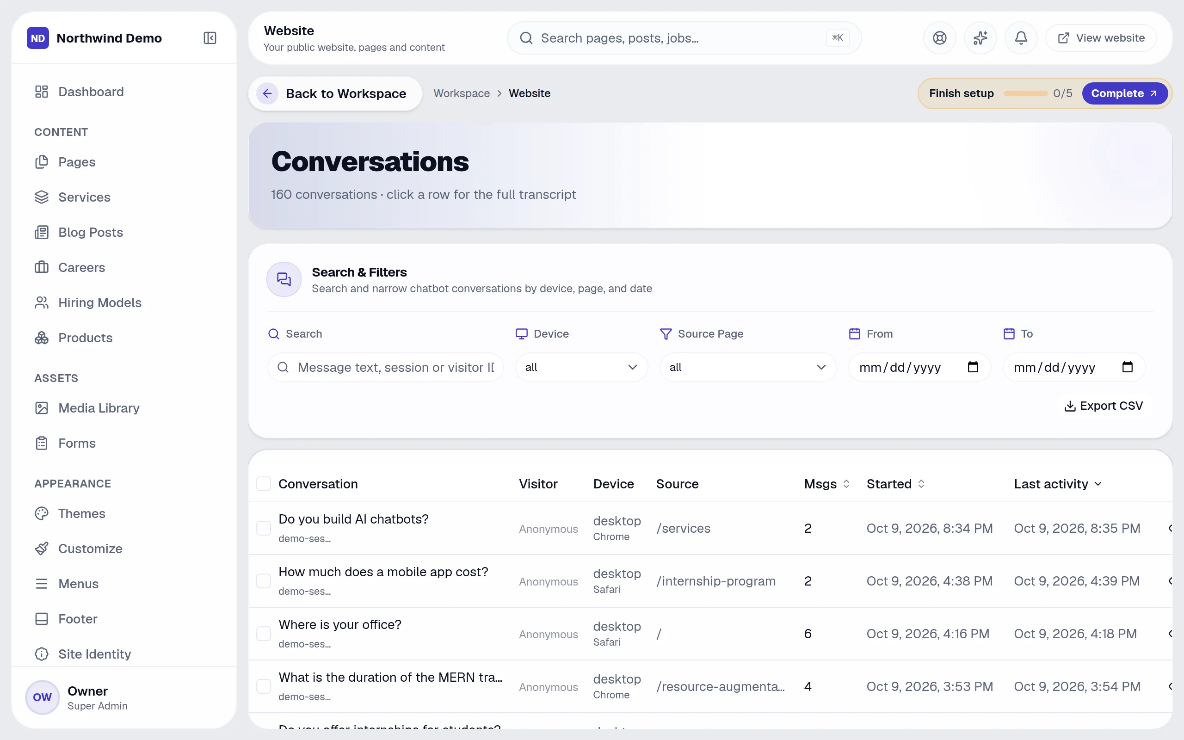The height and width of the screenshot is (740, 1184).
Task: Check the MERN training duration row
Action: [264, 686]
